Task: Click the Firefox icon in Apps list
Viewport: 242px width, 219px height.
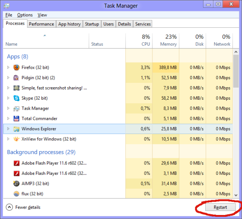Action: pyautogui.click(x=17, y=68)
